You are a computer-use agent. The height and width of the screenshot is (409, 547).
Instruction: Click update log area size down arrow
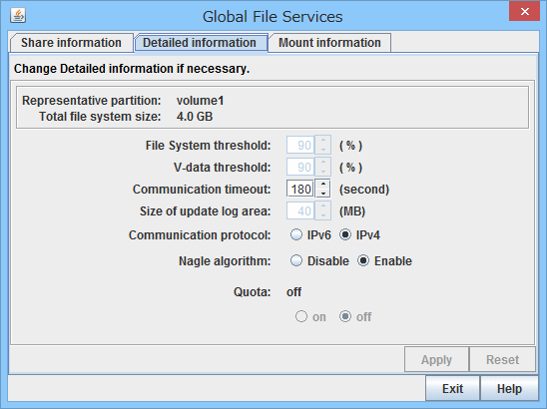(x=323, y=215)
